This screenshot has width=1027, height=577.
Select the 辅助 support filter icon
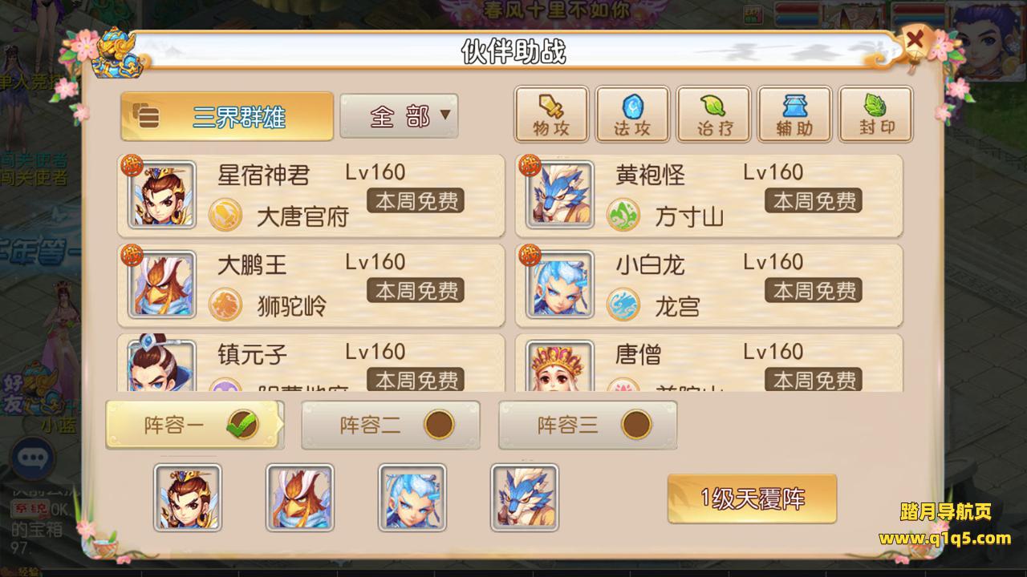point(794,115)
